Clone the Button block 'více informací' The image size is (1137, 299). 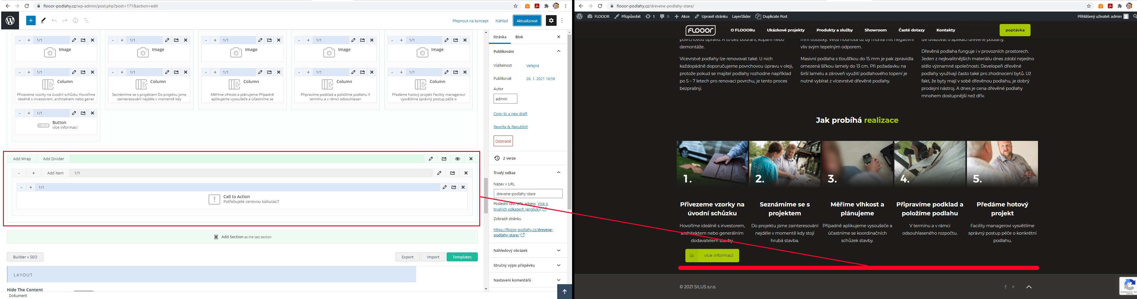click(x=84, y=113)
